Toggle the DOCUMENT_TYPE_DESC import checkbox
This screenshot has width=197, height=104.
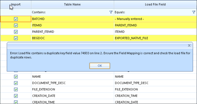pos(16,83)
